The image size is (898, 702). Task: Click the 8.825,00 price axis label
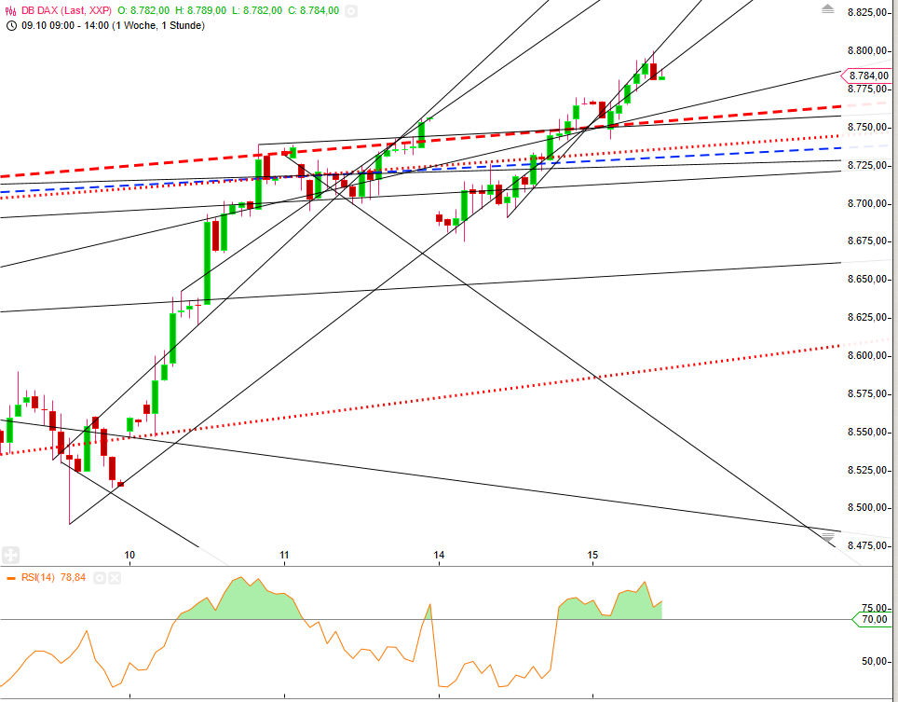pos(868,12)
